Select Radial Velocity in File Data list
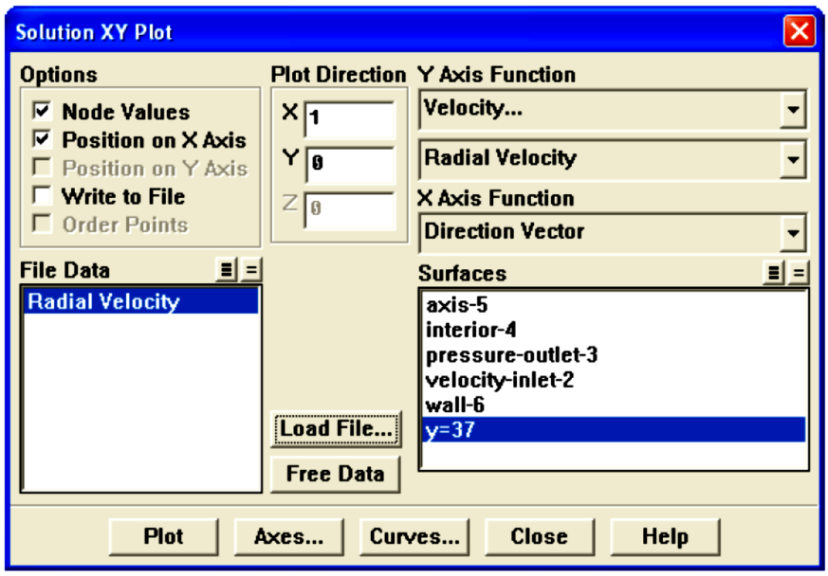828x576 pixels. [x=103, y=302]
